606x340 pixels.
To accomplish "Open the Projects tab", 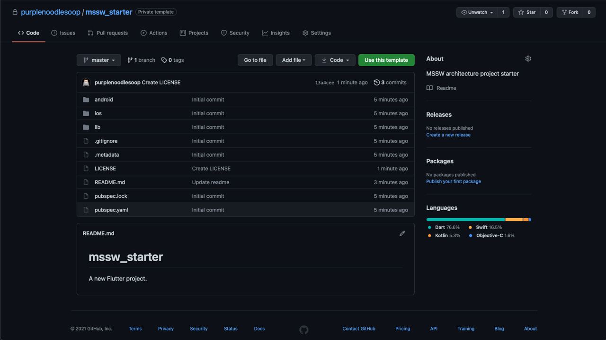I will click(194, 33).
